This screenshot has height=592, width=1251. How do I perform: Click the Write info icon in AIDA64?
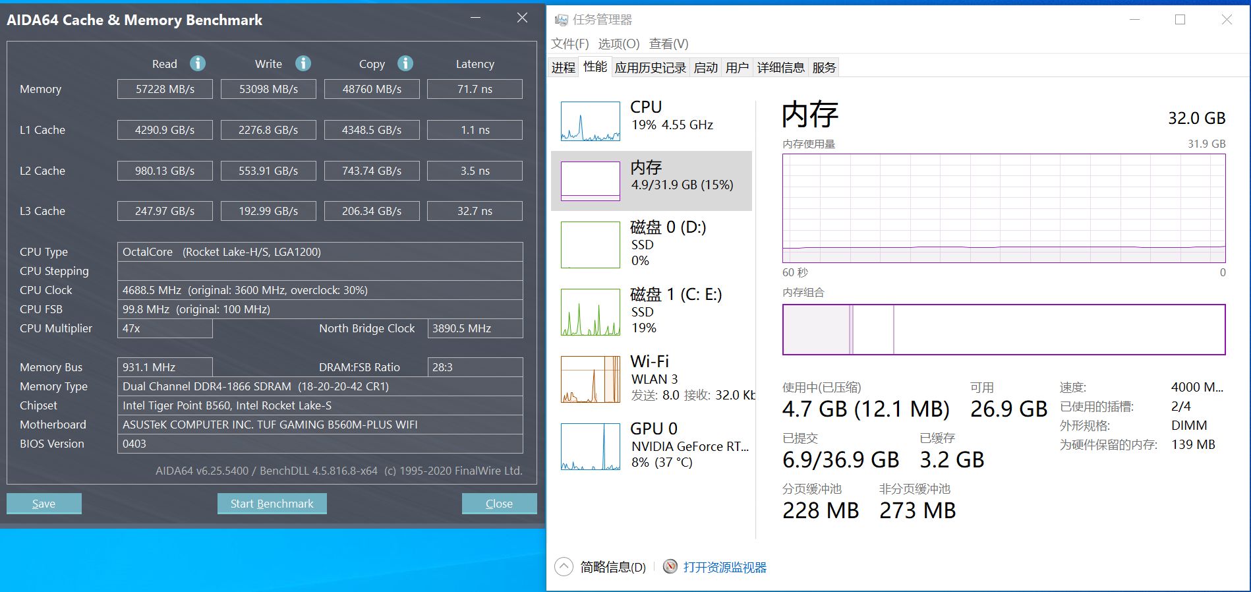tap(303, 63)
